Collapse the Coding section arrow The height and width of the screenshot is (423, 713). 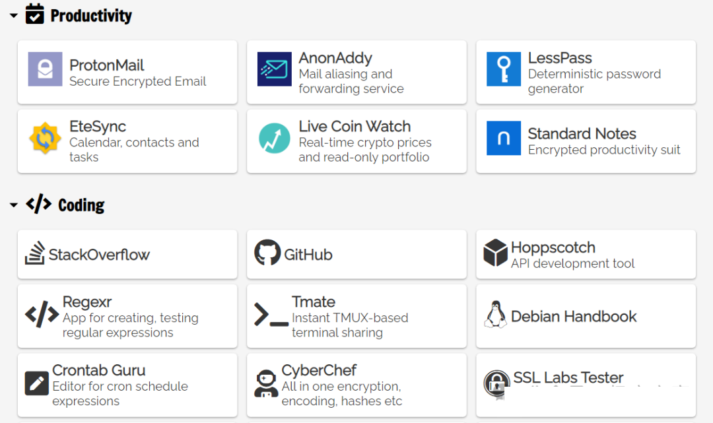tap(13, 205)
